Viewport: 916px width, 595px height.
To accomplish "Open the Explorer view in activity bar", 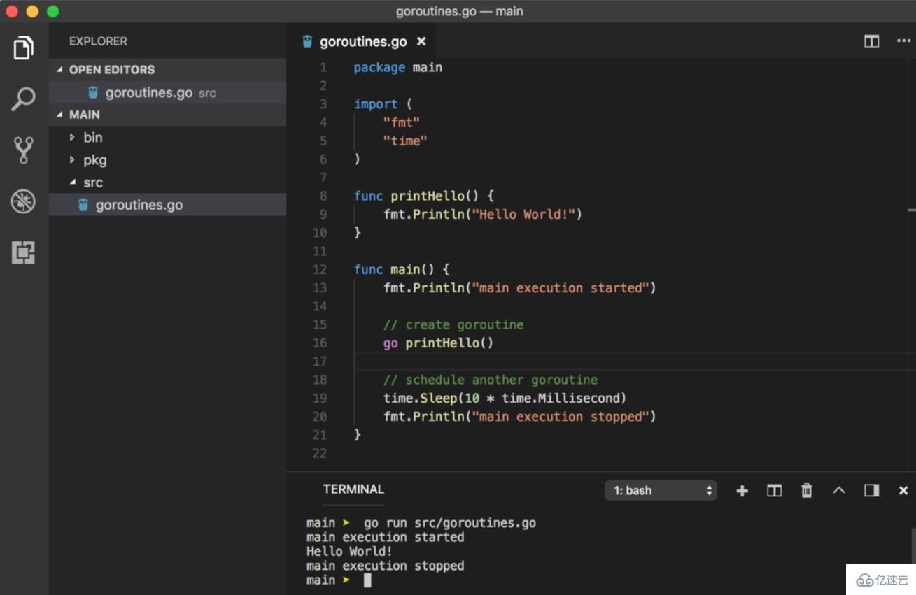I will tap(23, 48).
